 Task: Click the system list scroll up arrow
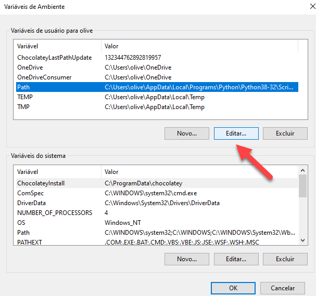[x=302, y=170]
